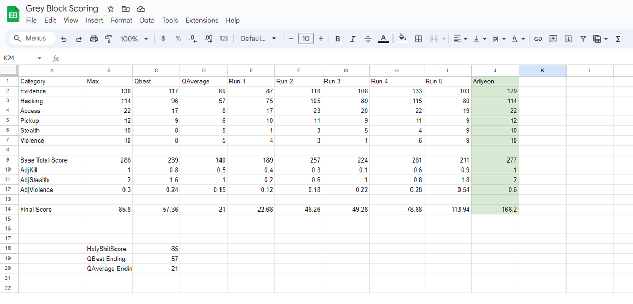
Task: Decrease font size with minus button
Action: coord(291,39)
